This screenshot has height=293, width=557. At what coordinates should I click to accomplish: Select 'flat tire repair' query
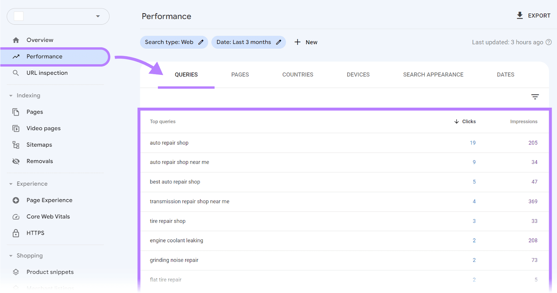pos(345,280)
